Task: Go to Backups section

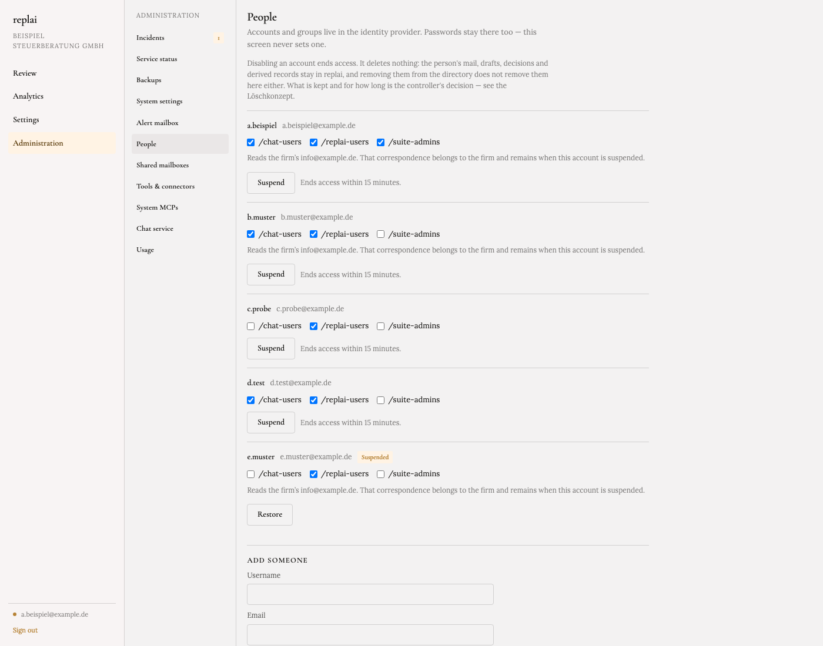Action: [180, 80]
